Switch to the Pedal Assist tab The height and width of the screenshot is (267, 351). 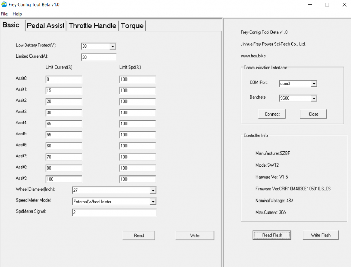pyautogui.click(x=46, y=25)
